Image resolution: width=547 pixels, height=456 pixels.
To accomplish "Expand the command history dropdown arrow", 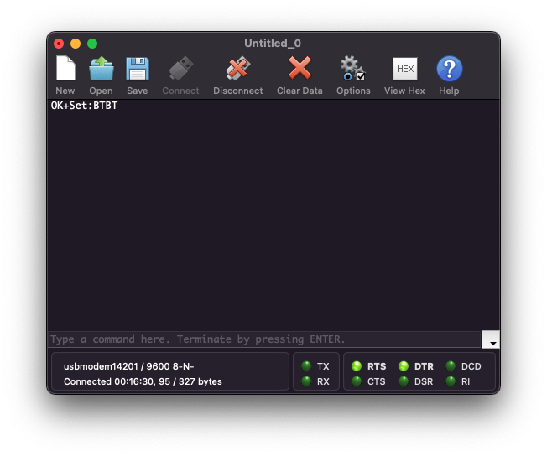I will pos(491,339).
